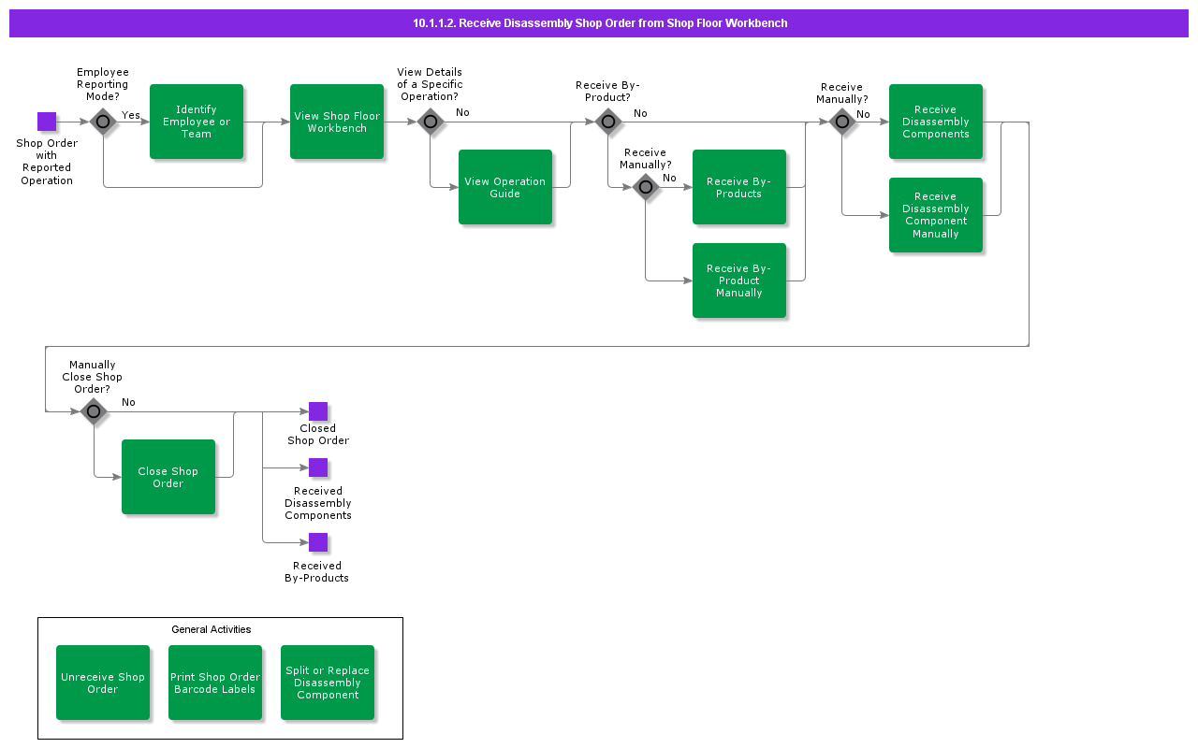Image resolution: width=1198 pixels, height=748 pixels.
Task: Select the Receive By-Product Manually activity
Action: click(x=739, y=280)
